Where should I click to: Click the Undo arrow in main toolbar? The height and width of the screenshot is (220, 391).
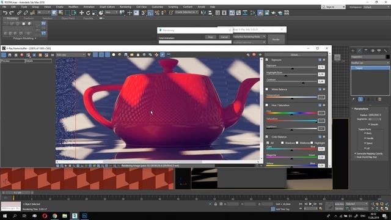coord(5,13)
